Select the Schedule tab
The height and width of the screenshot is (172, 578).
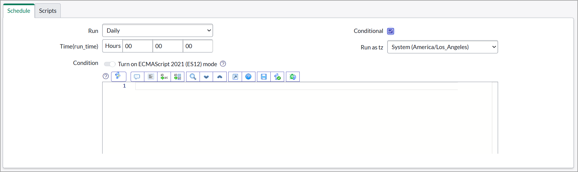(x=19, y=11)
